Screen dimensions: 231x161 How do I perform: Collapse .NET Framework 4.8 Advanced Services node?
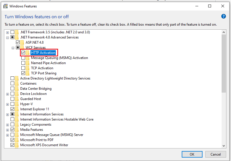[7, 38]
